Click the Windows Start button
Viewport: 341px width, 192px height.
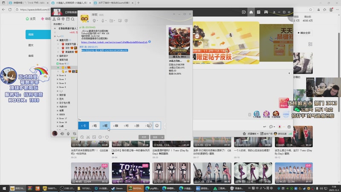(x=4, y=188)
